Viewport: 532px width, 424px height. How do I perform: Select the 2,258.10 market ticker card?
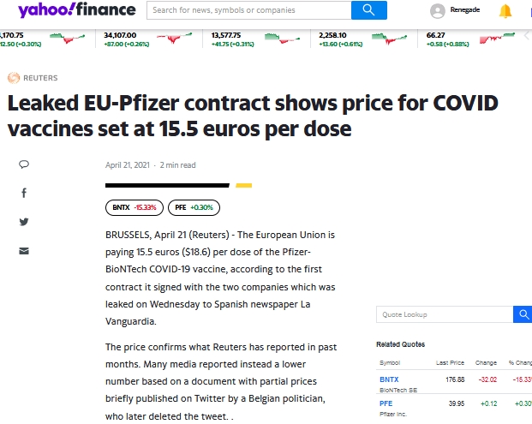(364, 39)
